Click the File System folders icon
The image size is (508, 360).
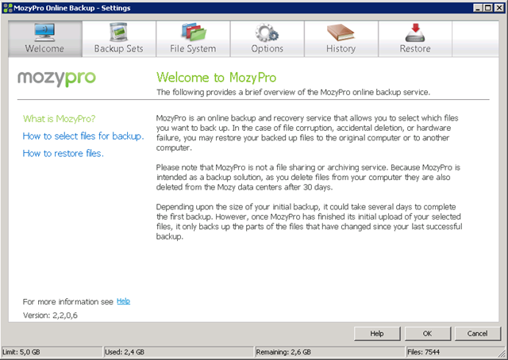click(194, 32)
